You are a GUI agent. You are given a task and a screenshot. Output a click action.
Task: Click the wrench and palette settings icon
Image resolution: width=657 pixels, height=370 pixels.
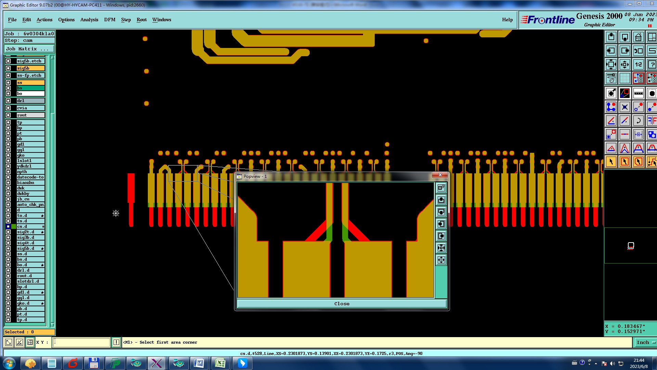[611, 78]
